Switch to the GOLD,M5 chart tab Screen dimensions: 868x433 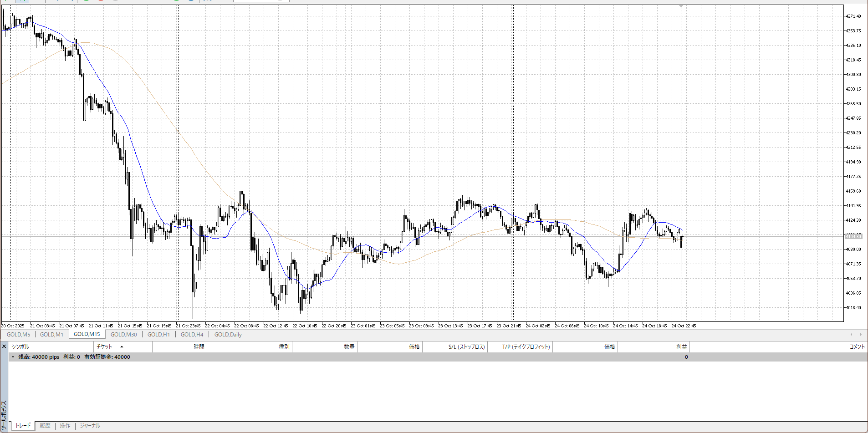18,335
